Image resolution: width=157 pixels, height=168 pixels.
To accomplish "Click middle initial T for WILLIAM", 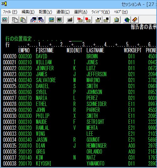I will click(74, 62).
